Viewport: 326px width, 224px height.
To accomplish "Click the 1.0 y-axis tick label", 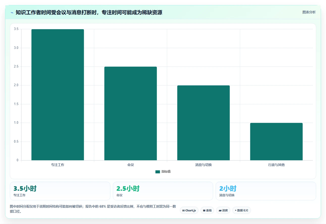I will [x=16, y=123].
